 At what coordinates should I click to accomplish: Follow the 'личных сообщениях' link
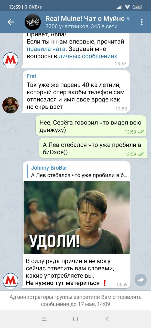point(88,56)
